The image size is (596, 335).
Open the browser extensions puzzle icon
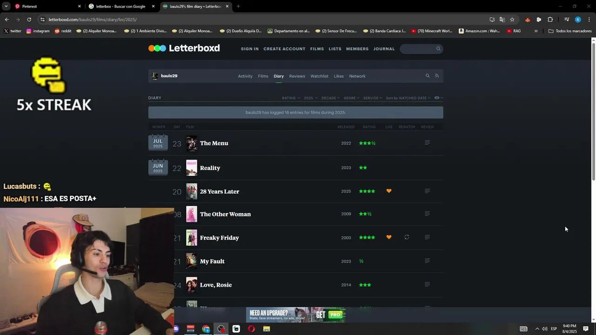coord(550,20)
